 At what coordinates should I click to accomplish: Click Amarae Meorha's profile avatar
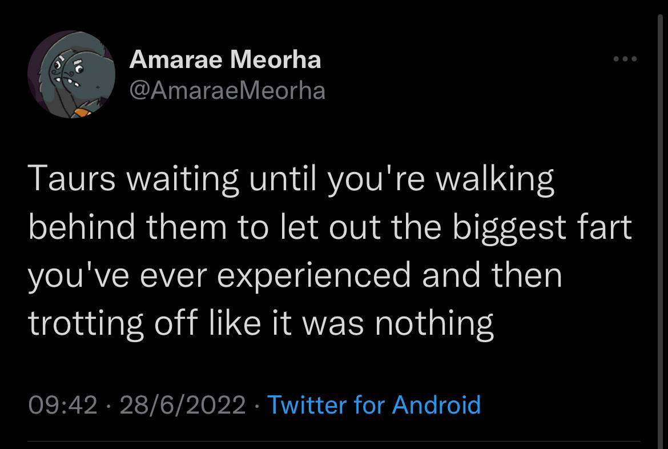pyautogui.click(x=72, y=75)
